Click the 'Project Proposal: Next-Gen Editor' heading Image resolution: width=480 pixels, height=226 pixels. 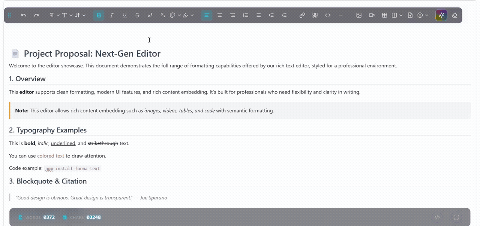[x=92, y=54]
